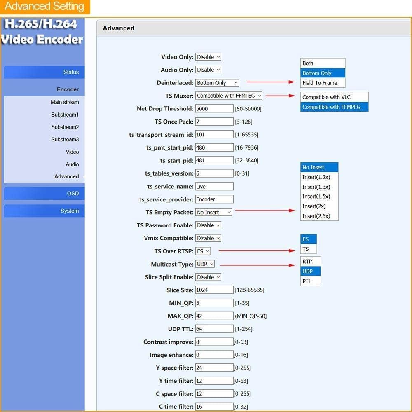This screenshot has height=412, width=412.
Task: Select Compatible with VLC option
Action: [x=334, y=97]
